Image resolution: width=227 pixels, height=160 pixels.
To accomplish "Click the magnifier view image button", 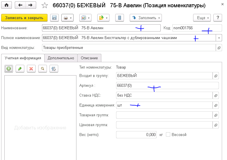I will tap(43, 69).
